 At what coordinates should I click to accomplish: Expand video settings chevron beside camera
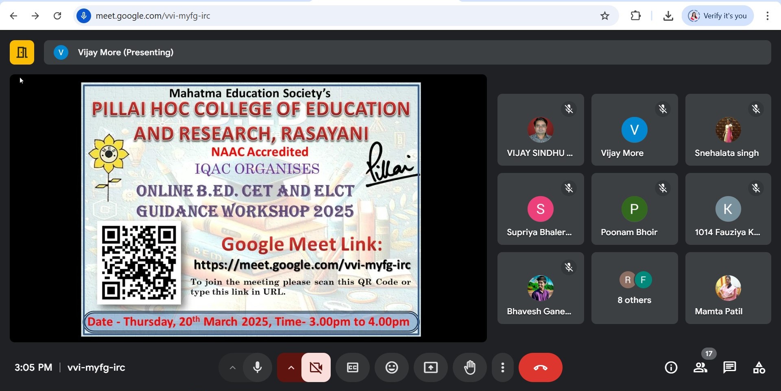[291, 368]
